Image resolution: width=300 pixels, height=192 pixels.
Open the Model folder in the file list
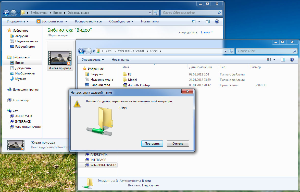[132, 80]
